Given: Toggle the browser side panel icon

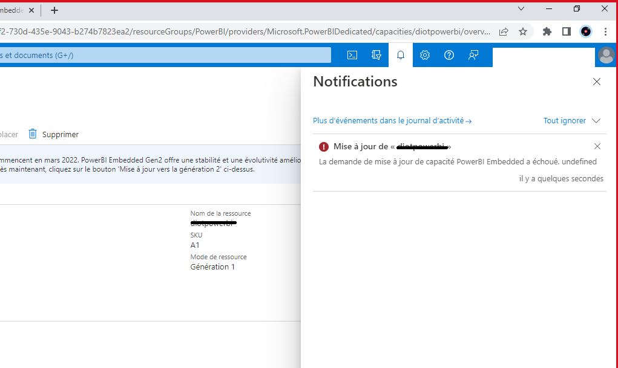Looking at the screenshot, I should click(567, 32).
